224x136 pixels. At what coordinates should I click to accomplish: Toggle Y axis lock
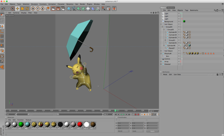click(x=38, y=9)
